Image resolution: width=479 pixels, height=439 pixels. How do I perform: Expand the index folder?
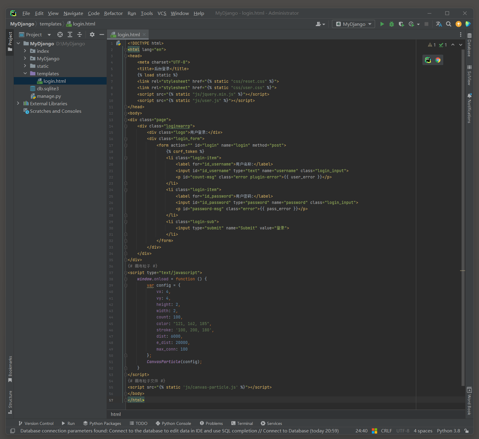(25, 51)
